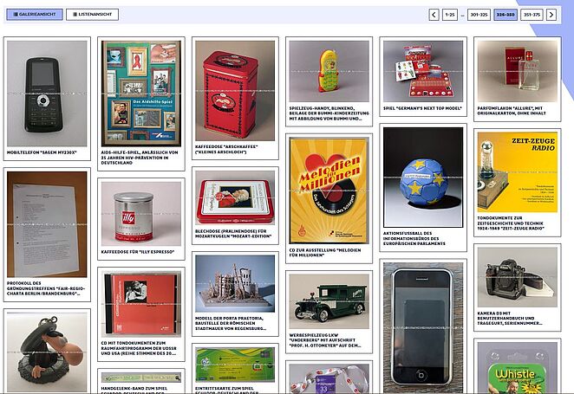The image size is (574, 394).
Task: Open the Sagem mobile phone photo
Action: 47,94
